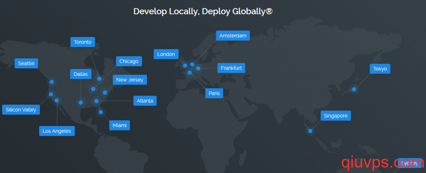Select the New Jersey label
Viewport: 426px width, 173px height.
130,79
